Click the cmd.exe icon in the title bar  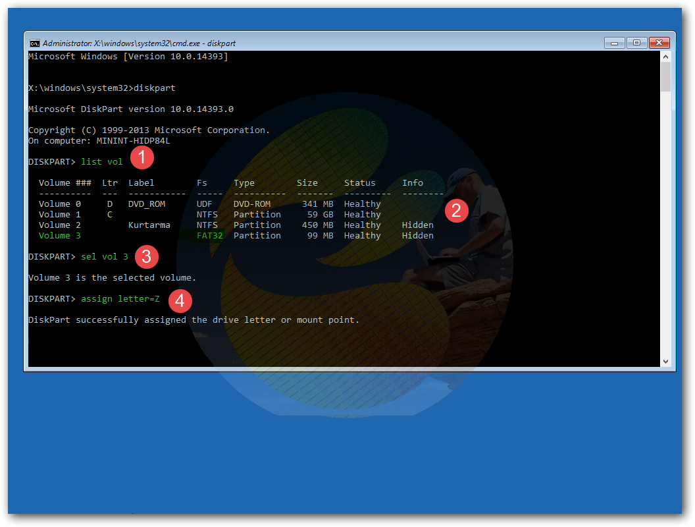point(35,43)
